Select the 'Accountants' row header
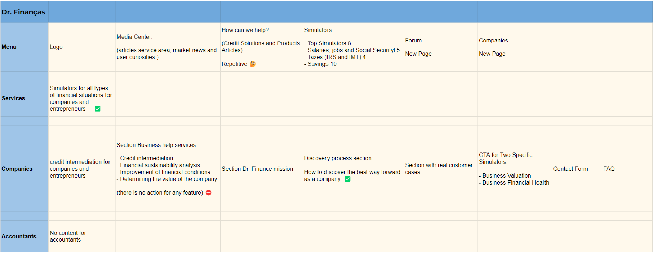The image size is (653, 253). click(24, 236)
